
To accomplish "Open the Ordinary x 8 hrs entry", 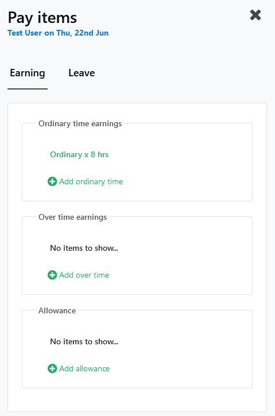I will click(79, 154).
